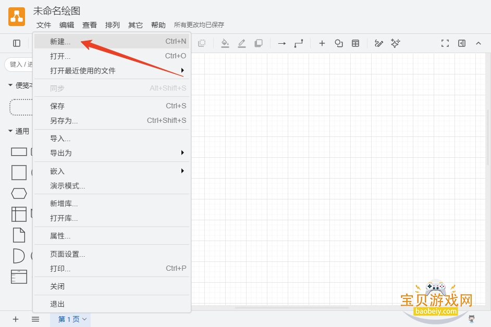Click the table insert icon
491x327 pixels.
click(x=355, y=43)
